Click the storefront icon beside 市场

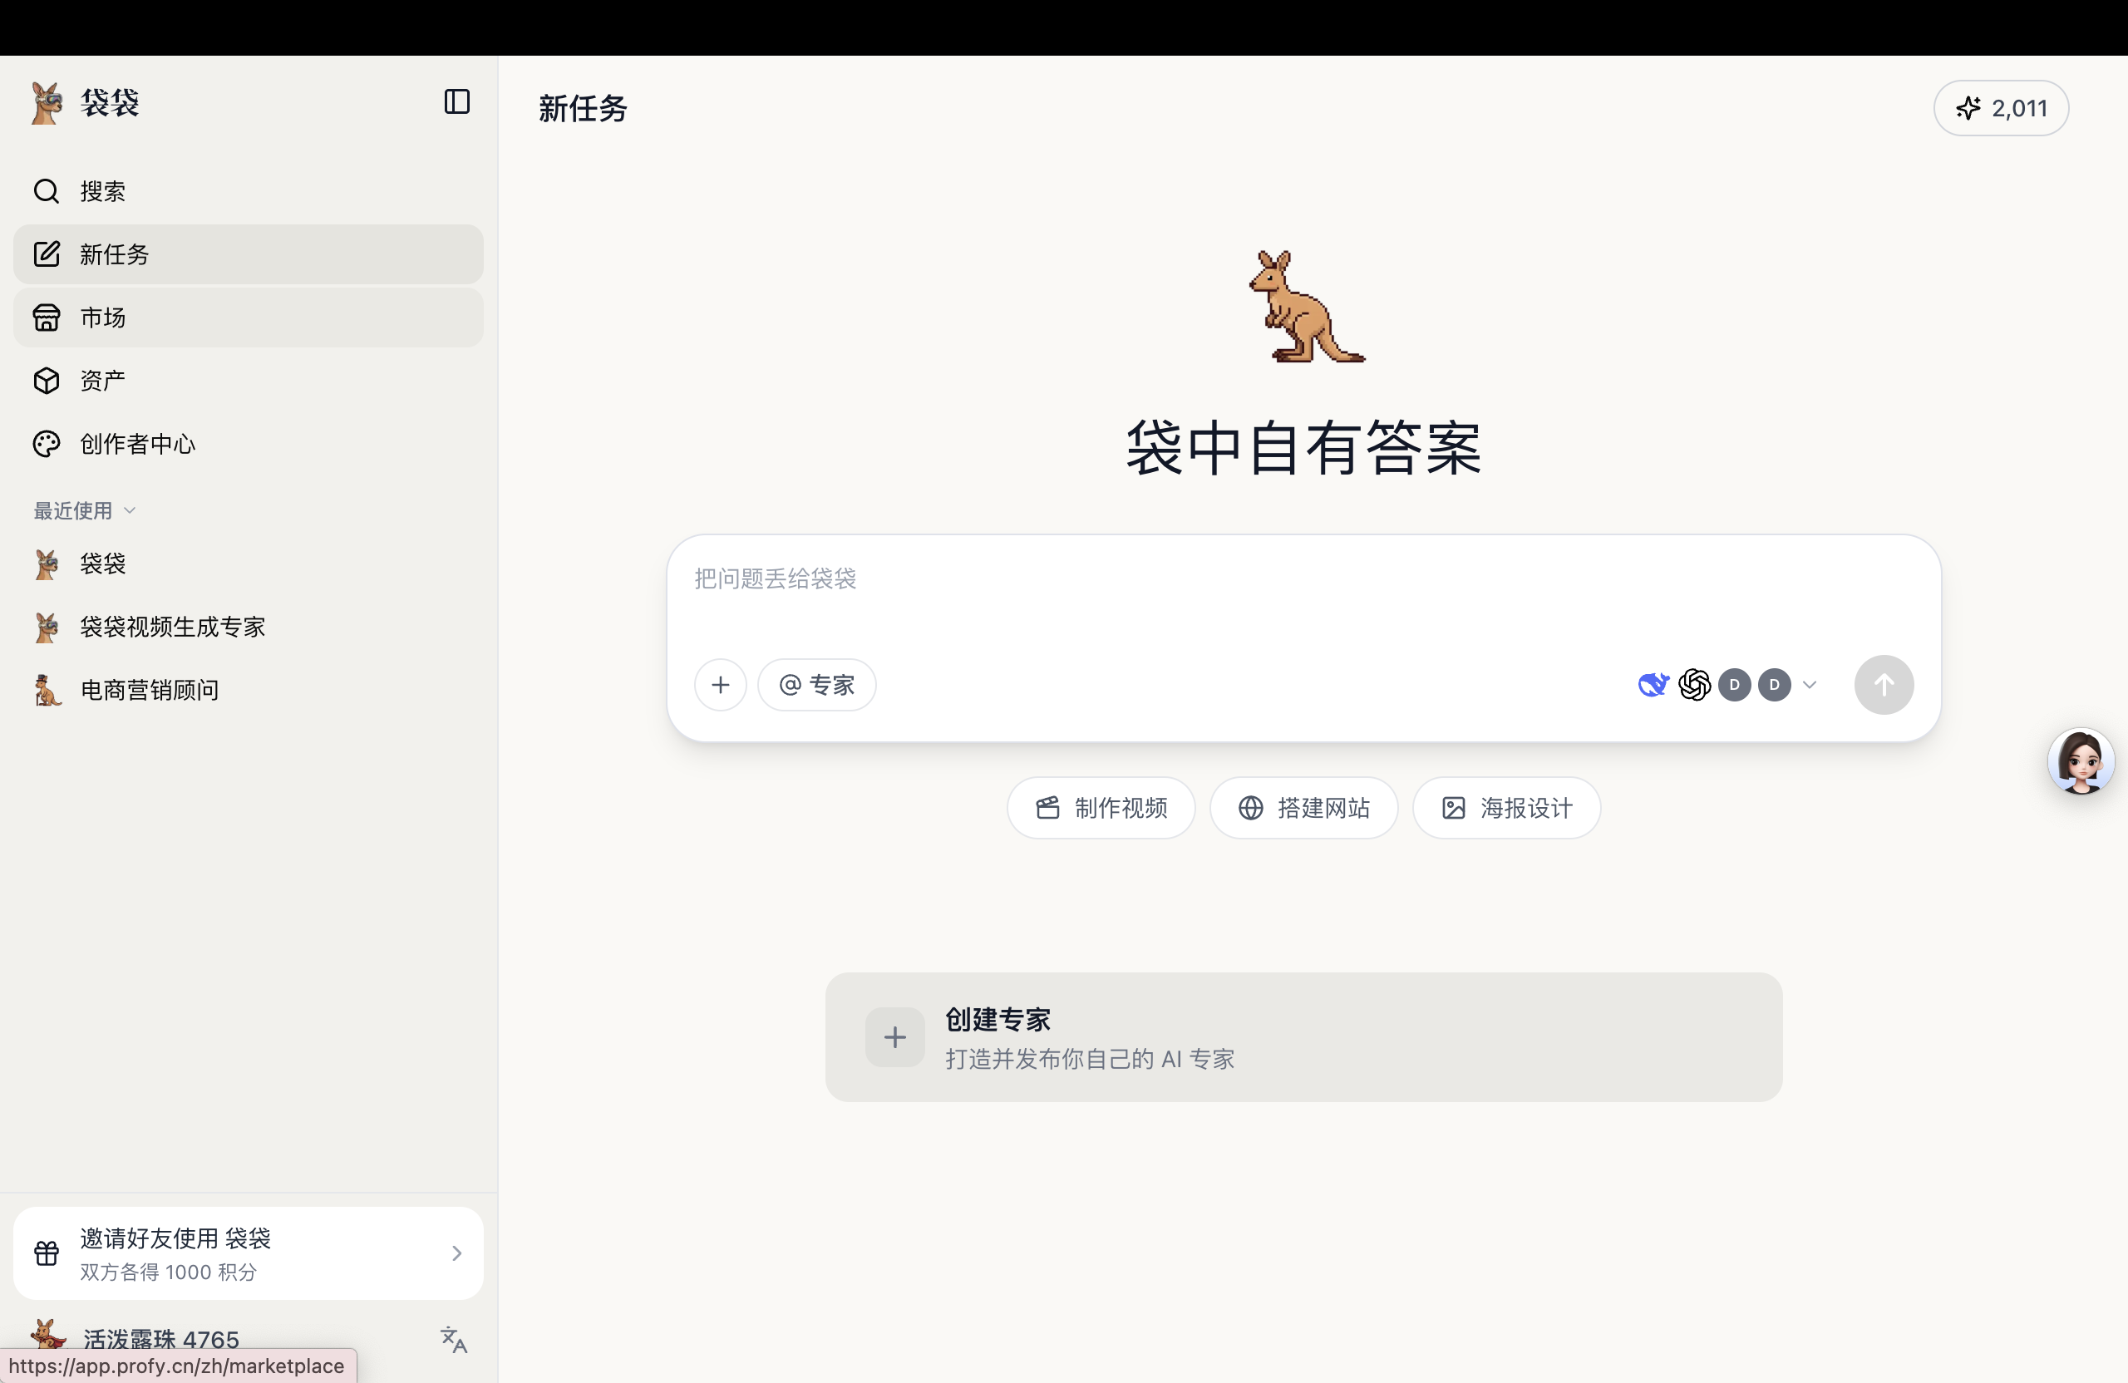tap(47, 317)
